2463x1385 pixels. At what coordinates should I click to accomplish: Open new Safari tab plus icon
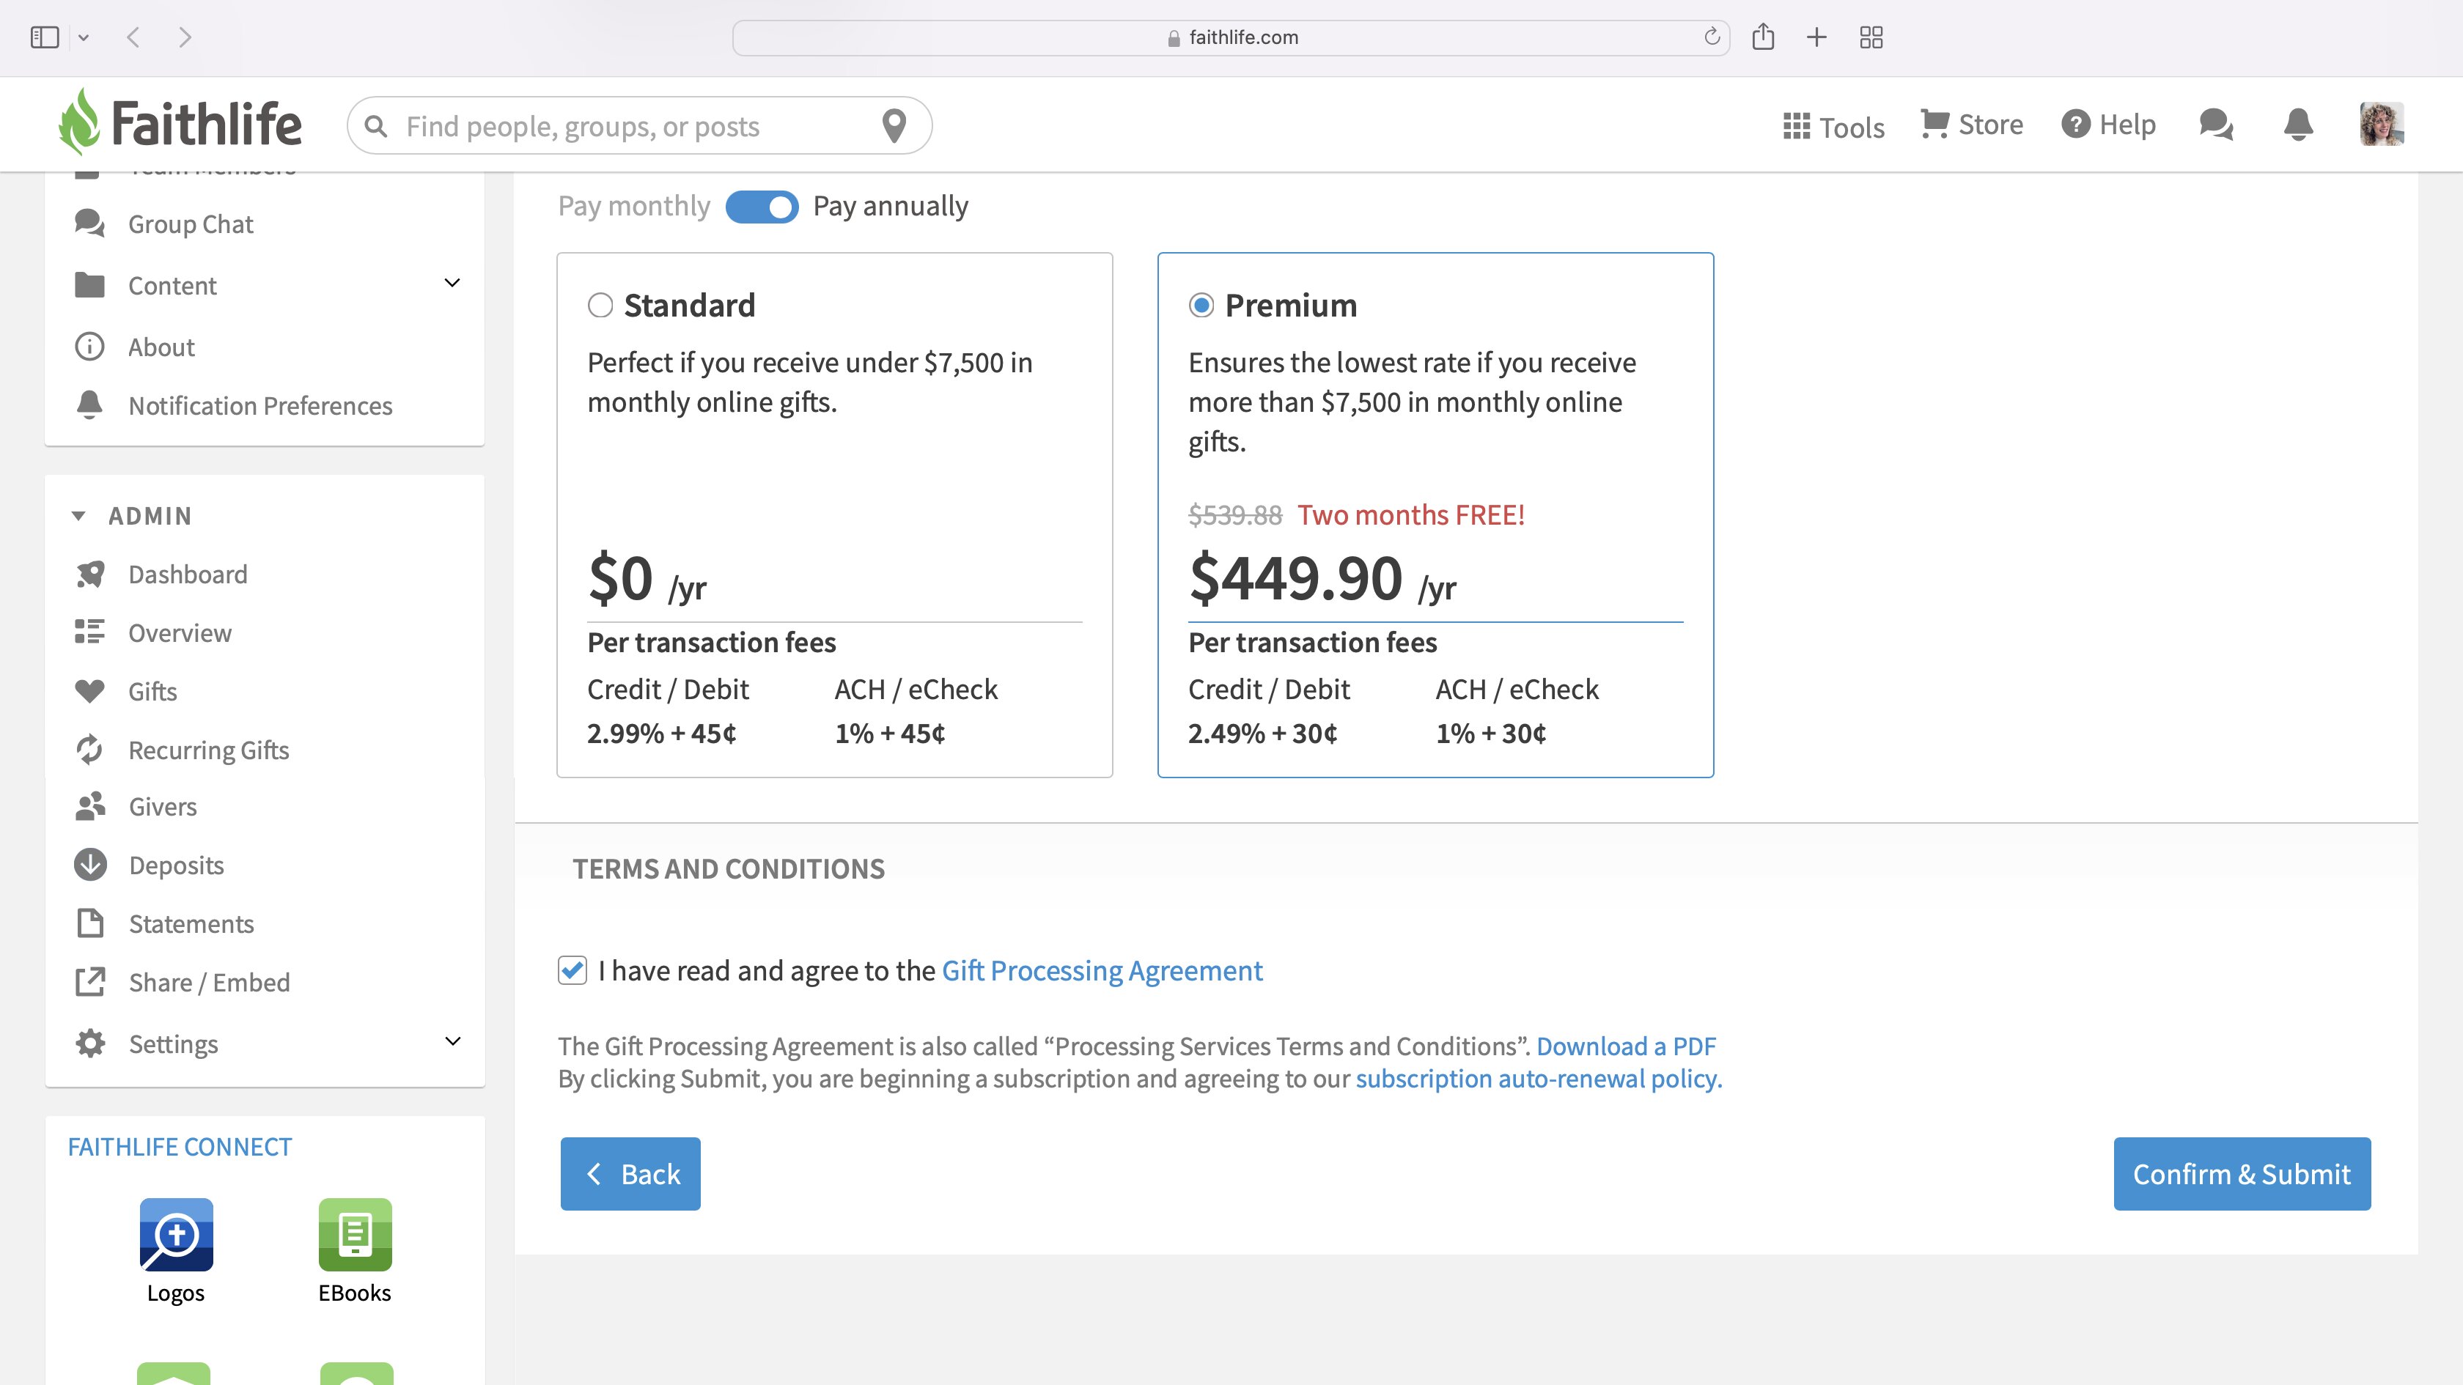coord(1816,37)
